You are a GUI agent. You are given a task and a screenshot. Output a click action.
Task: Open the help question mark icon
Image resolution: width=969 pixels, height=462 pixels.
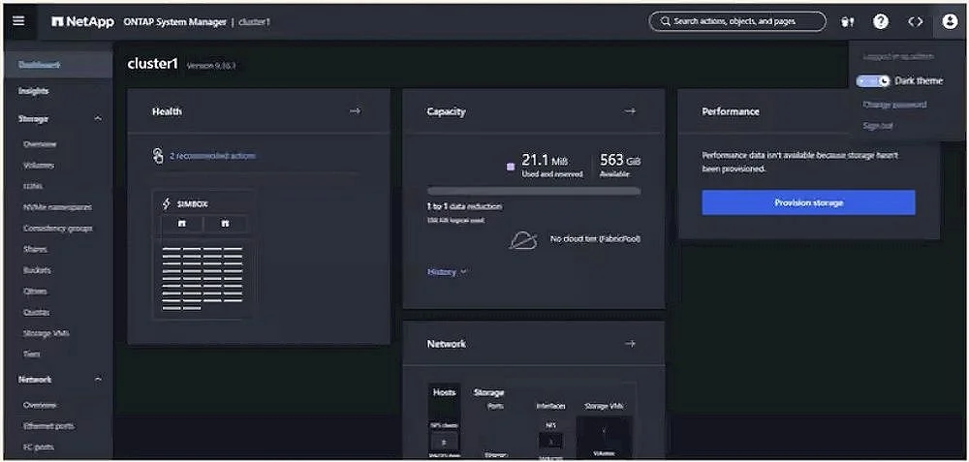click(x=881, y=21)
